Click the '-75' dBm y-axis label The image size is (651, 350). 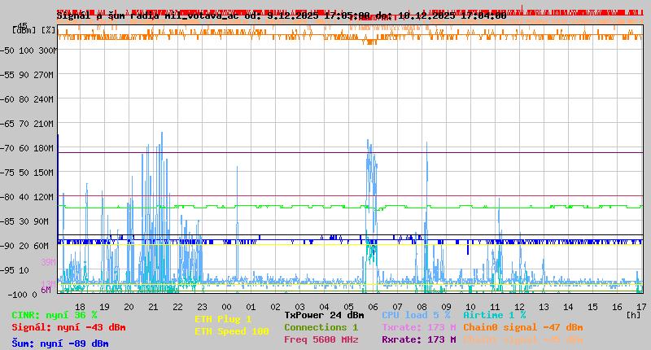point(7,173)
